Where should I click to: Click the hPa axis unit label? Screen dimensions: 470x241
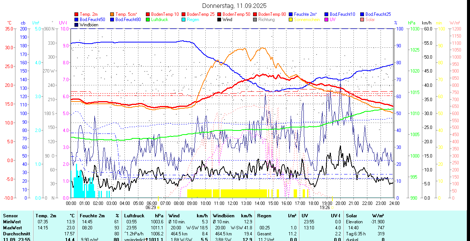tap(412, 23)
